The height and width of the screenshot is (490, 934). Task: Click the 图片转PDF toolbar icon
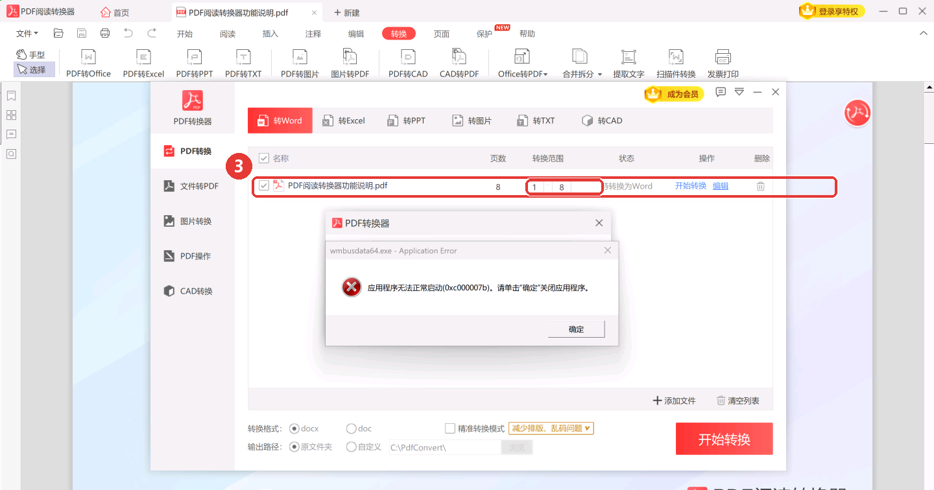click(x=350, y=64)
